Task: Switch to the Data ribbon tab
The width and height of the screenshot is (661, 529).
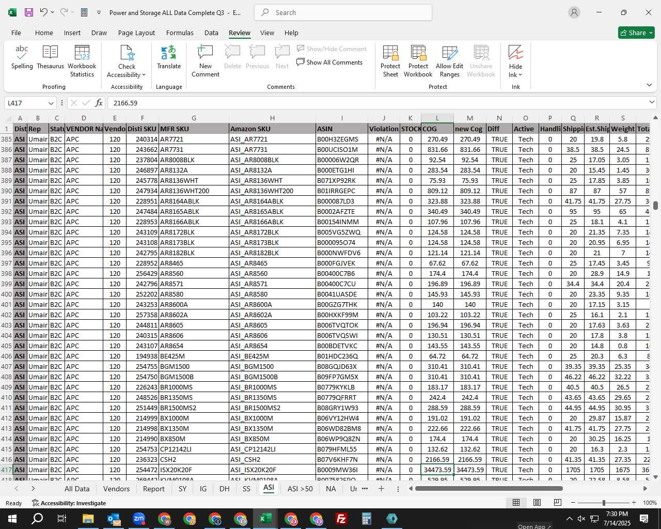Action: point(211,33)
